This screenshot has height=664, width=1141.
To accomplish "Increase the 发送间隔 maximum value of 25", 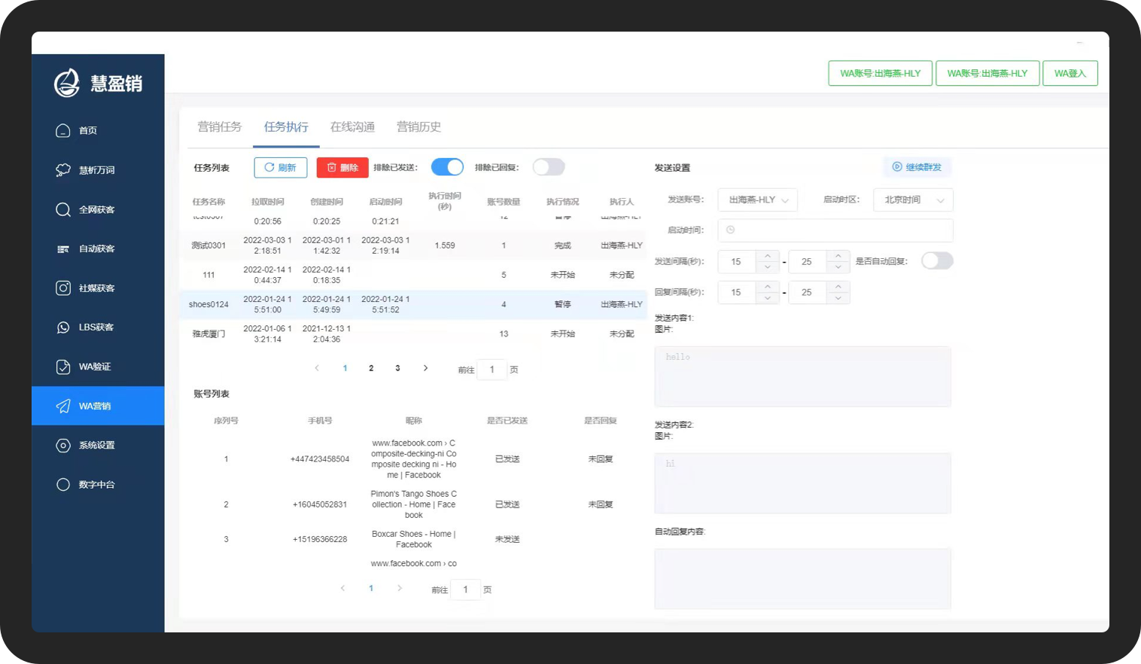I will [x=838, y=256].
